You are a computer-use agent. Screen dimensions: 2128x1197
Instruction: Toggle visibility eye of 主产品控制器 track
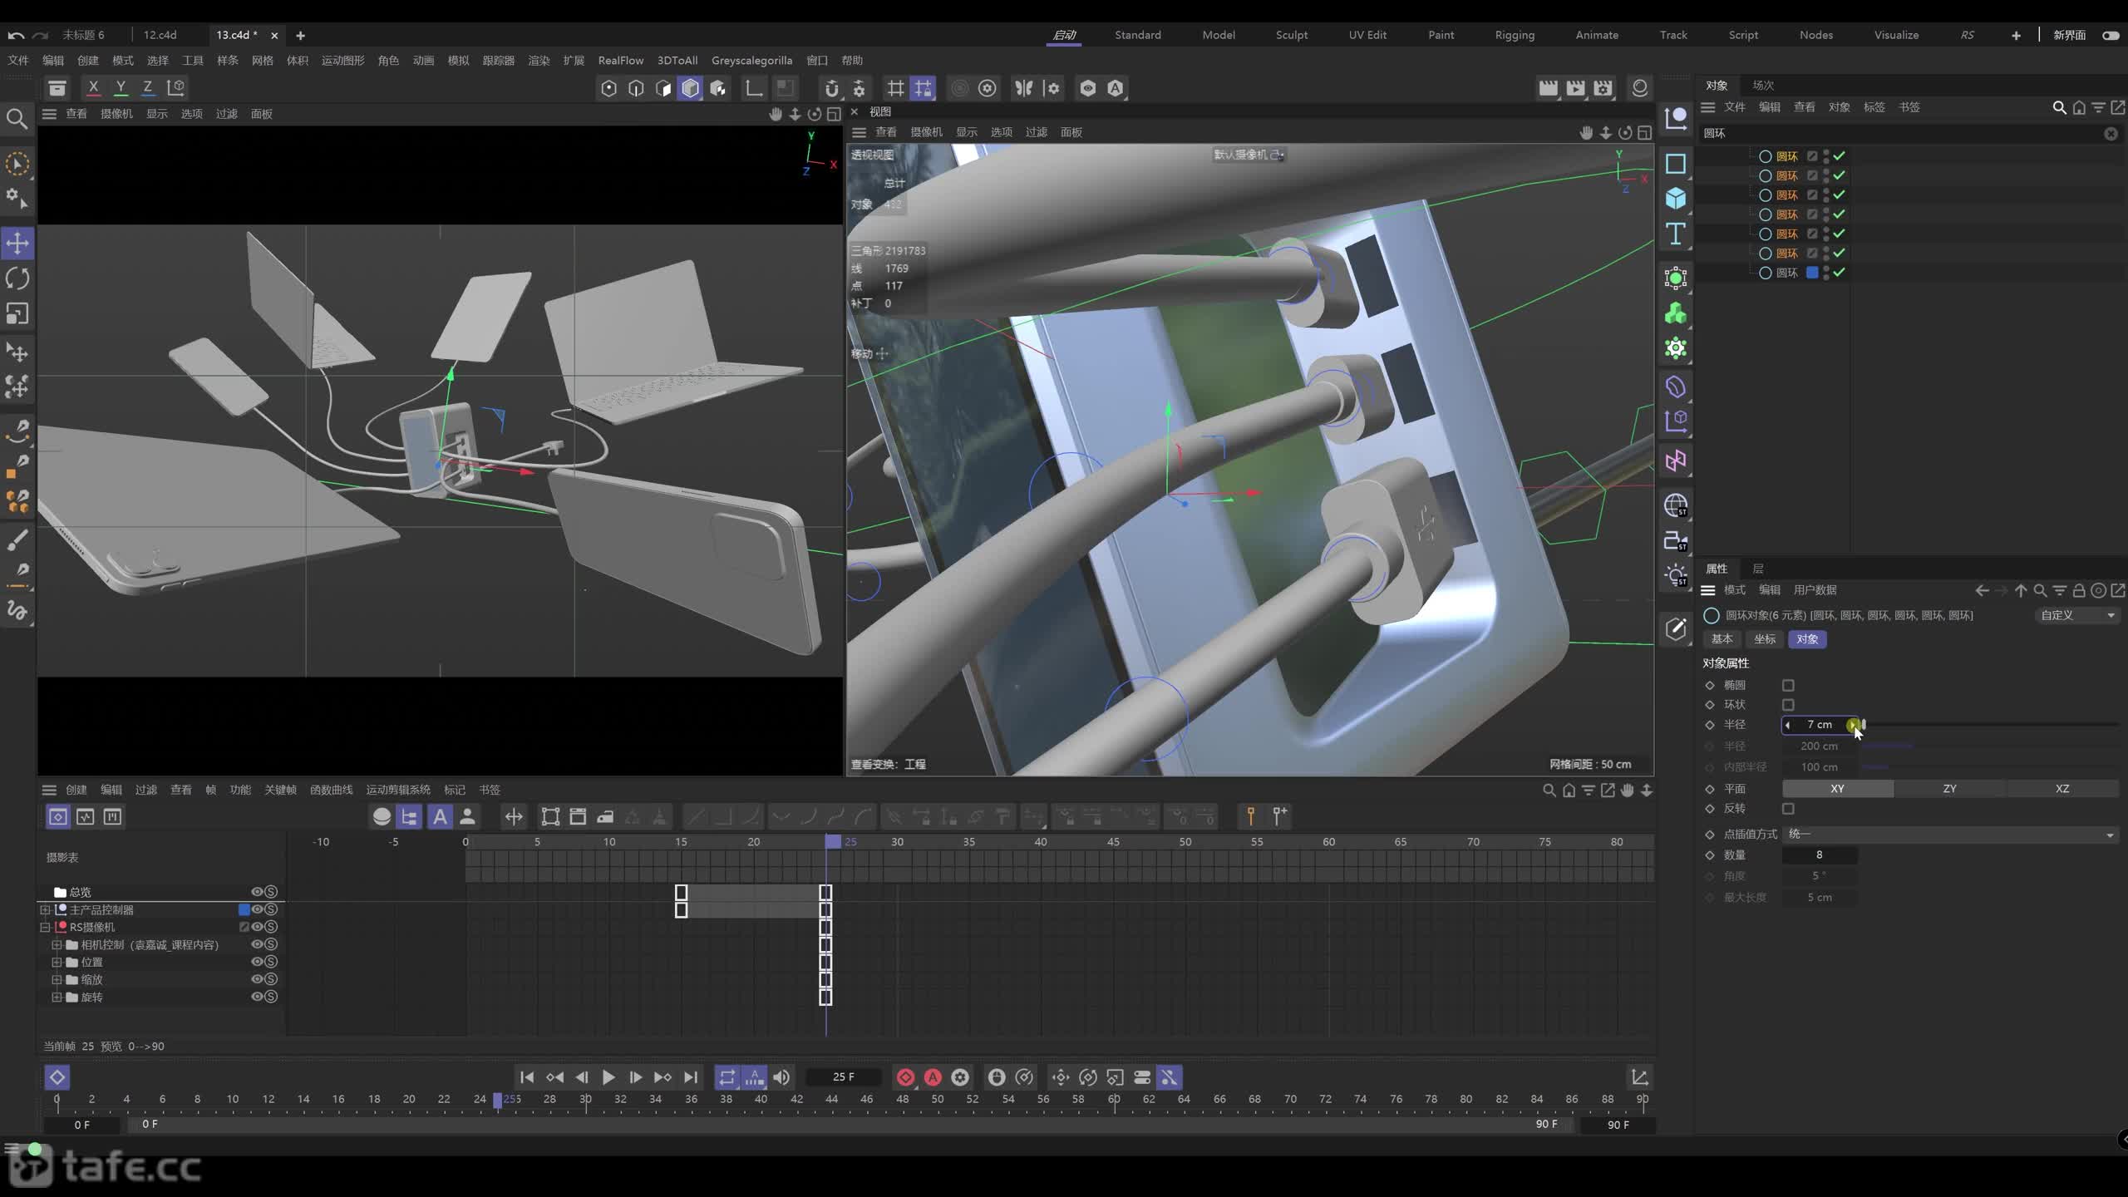point(257,909)
